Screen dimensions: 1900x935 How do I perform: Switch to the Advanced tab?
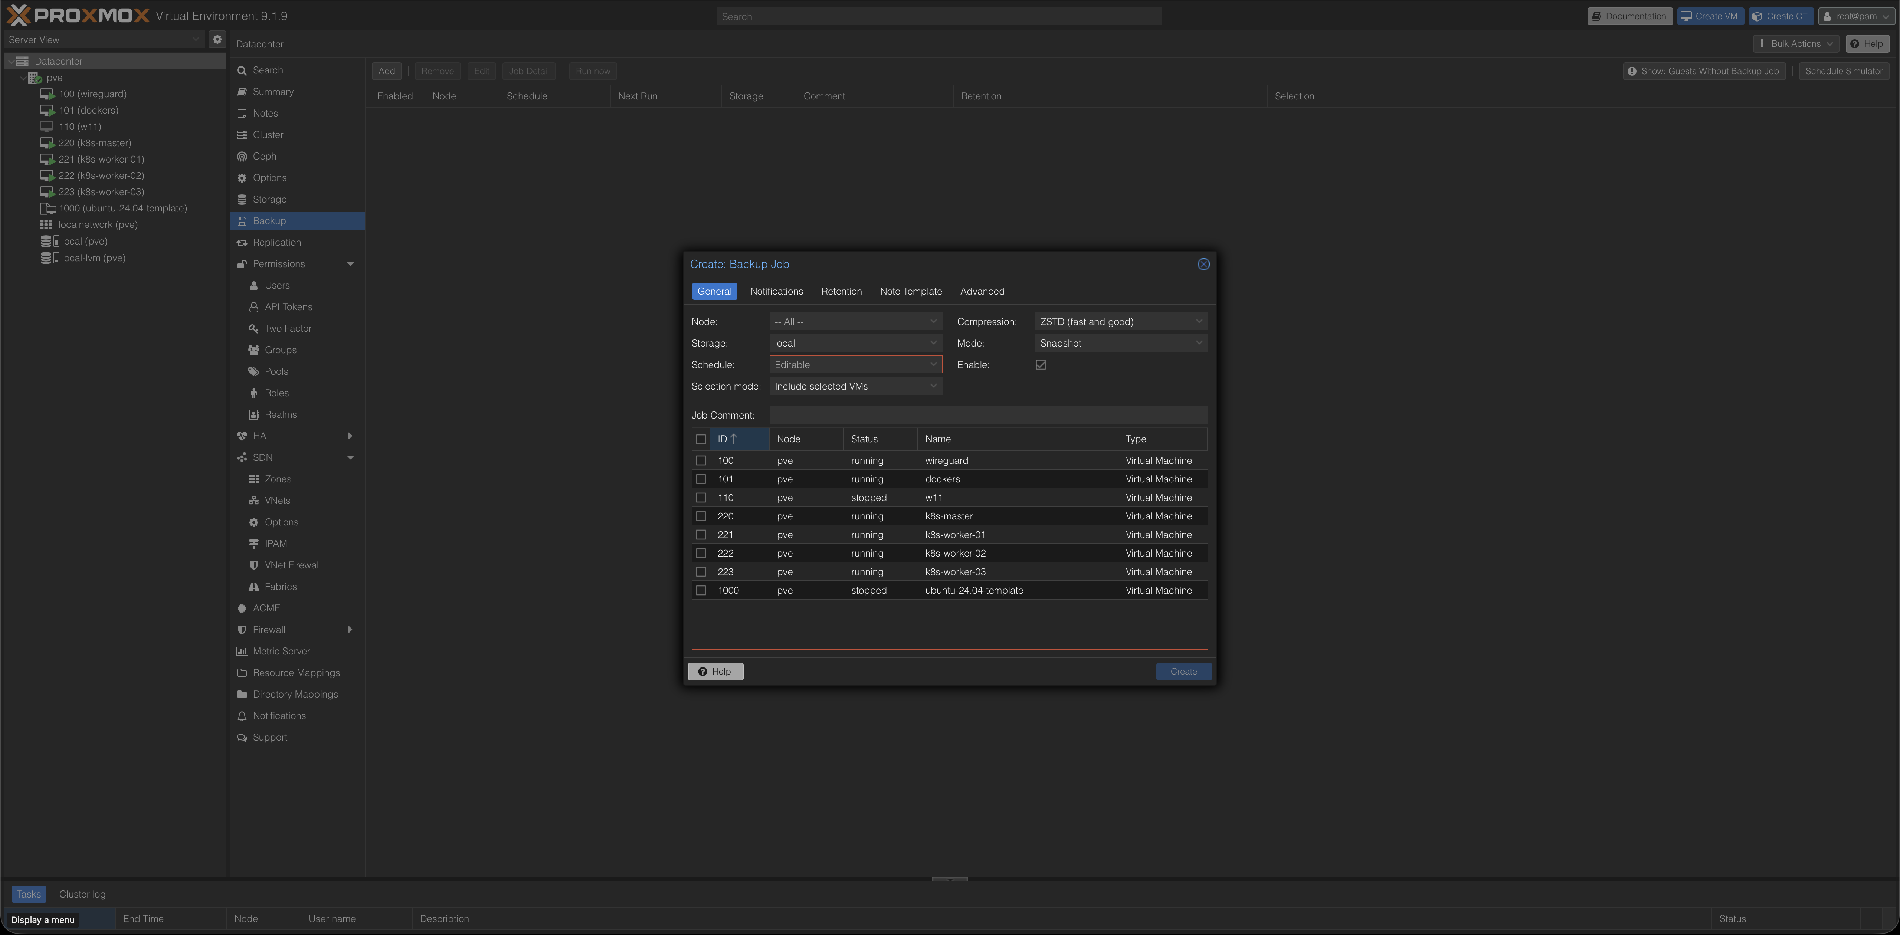click(x=982, y=291)
